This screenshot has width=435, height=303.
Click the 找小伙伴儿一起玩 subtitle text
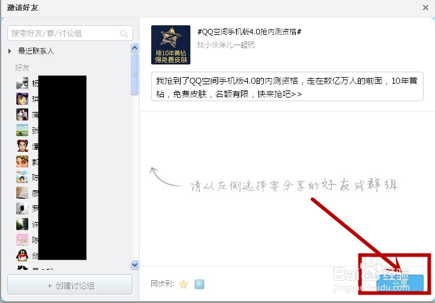[225, 45]
